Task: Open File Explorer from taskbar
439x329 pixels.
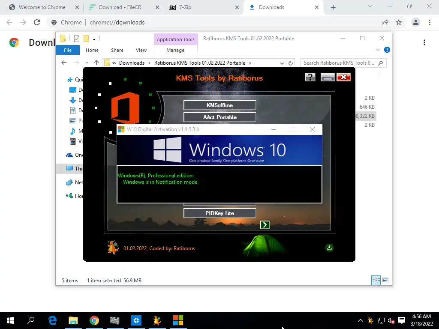Action: coord(73,320)
